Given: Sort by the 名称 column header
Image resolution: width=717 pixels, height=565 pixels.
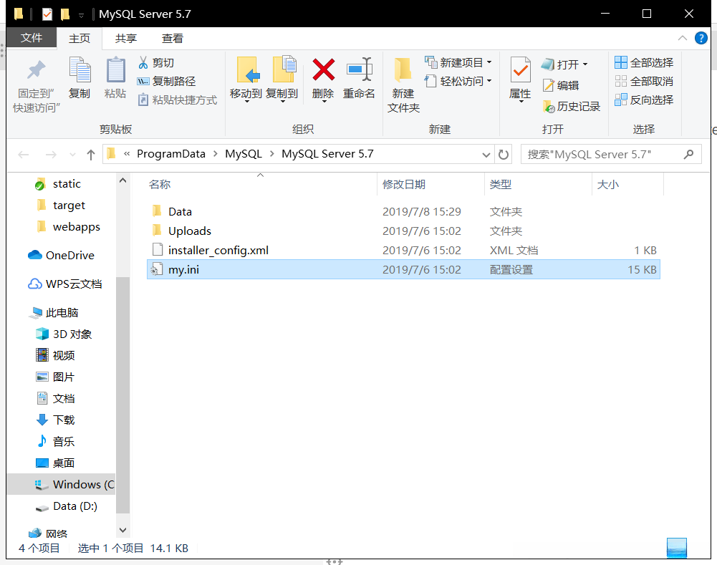Looking at the screenshot, I should coord(159,184).
